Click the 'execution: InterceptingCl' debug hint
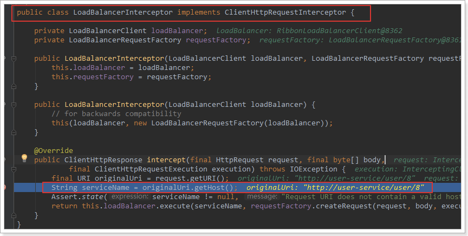This screenshot has height=236, width=468. (x=408, y=169)
